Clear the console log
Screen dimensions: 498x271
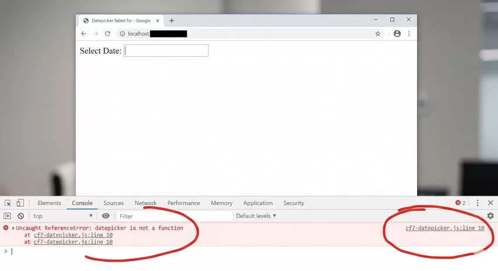click(21, 216)
